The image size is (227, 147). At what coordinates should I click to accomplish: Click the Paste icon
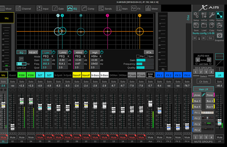pos(220,26)
